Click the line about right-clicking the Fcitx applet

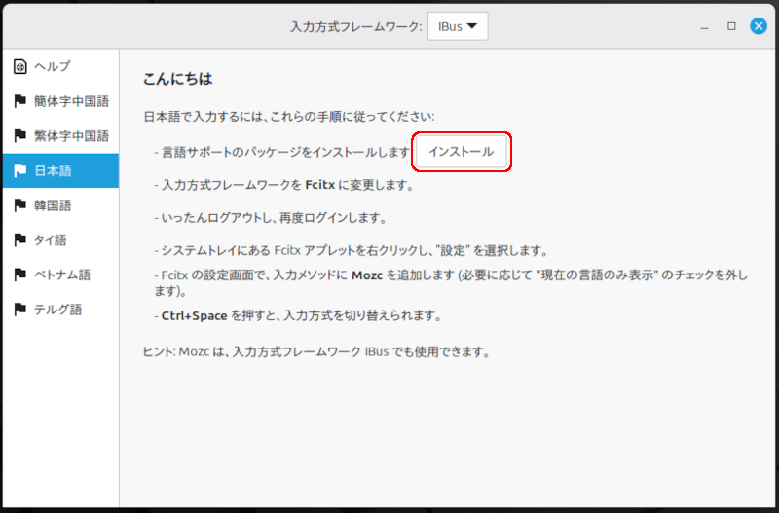(x=352, y=251)
